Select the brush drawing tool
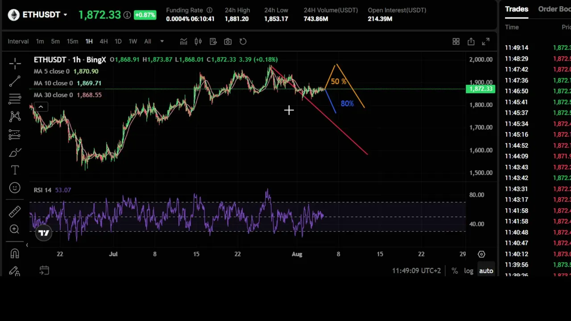This screenshot has height=321, width=571. point(15,152)
